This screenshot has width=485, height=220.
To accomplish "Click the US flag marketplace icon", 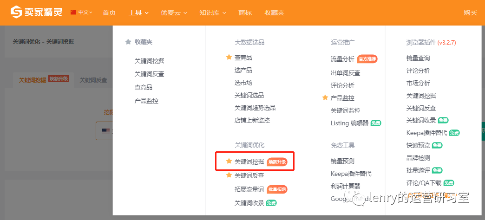I will pyautogui.click(x=106, y=131).
